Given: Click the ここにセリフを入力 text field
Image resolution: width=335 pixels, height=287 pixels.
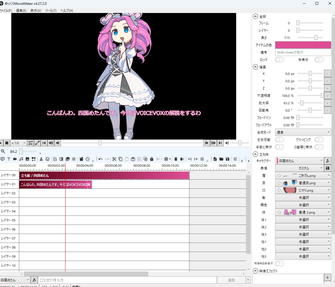Looking at the screenshot, I should tap(127, 280).
